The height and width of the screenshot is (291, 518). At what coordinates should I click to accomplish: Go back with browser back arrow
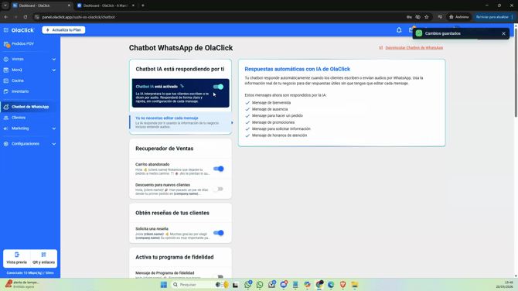pyautogui.click(x=6, y=17)
